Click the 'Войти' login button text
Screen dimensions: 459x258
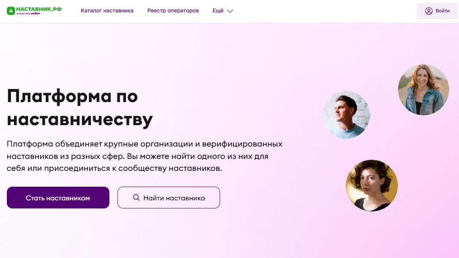[443, 11]
